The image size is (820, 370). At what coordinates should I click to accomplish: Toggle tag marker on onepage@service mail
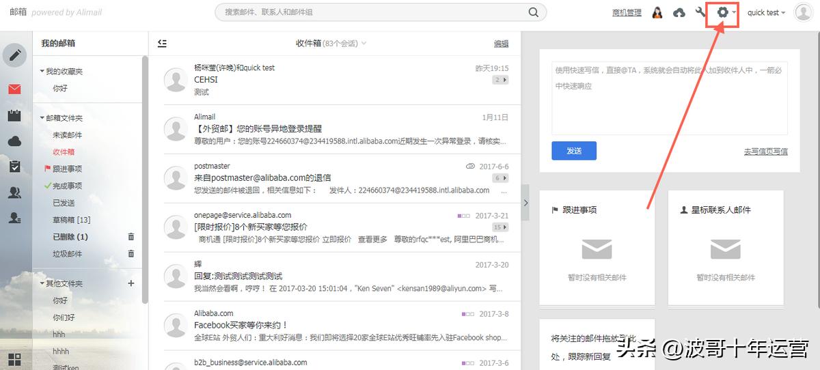pos(464,216)
